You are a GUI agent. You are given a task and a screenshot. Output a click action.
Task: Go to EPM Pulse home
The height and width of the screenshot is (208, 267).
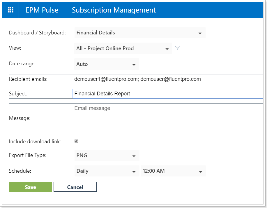coord(42,10)
